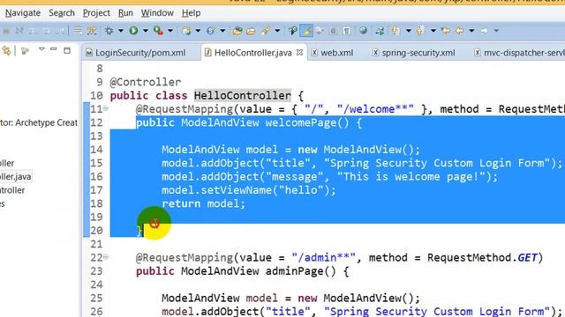Click the Open Task folder icon
The image size is (565, 317).
pyautogui.click(x=251, y=31)
